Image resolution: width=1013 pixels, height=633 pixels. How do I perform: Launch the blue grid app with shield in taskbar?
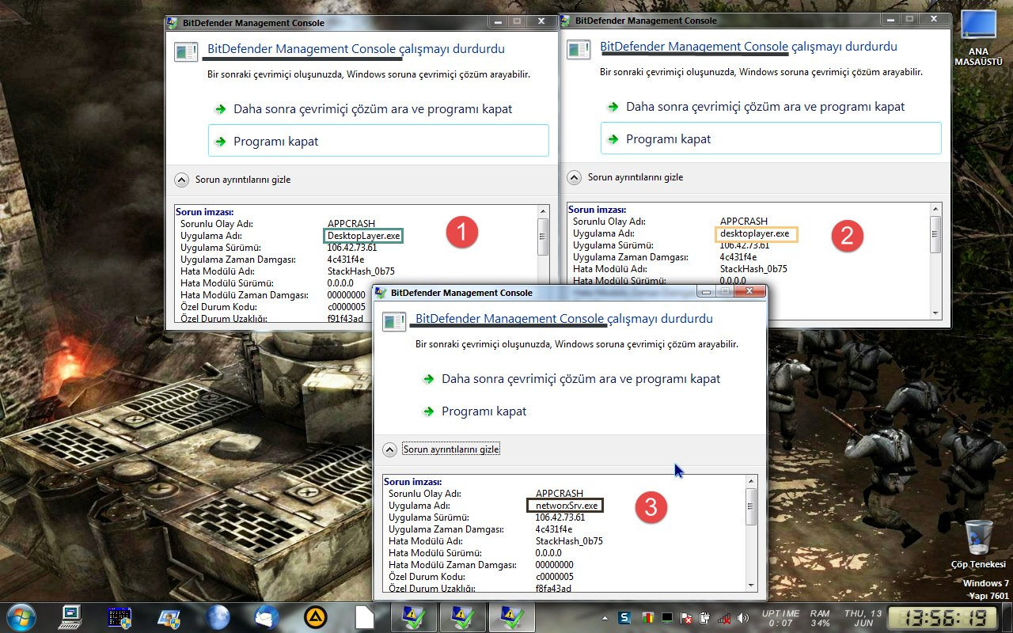coord(120,616)
